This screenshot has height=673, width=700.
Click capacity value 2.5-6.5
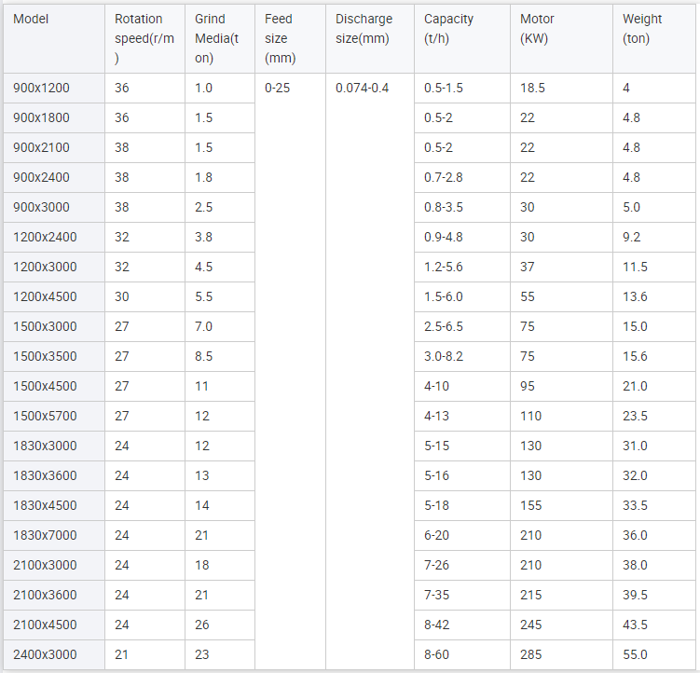click(x=444, y=326)
